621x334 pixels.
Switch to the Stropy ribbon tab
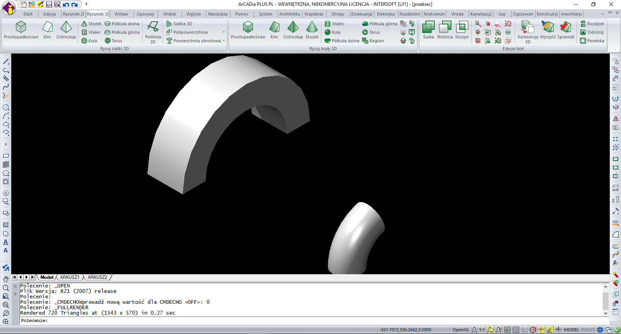point(338,14)
